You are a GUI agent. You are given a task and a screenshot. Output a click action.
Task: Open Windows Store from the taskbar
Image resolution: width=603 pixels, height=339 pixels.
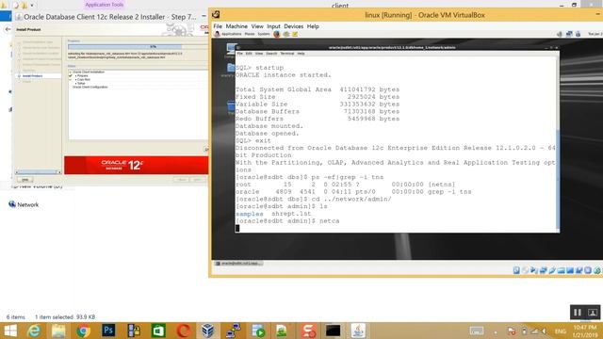coord(158,331)
